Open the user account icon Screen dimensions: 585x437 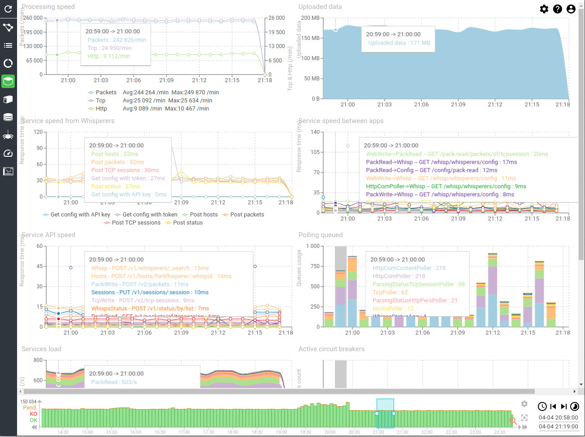coord(571,9)
